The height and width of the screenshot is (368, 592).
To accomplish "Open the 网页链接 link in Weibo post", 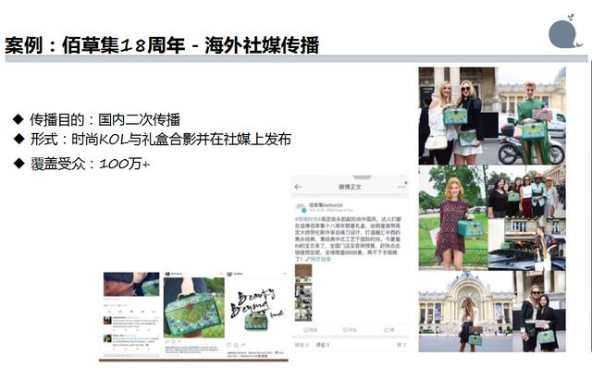I will [x=318, y=259].
